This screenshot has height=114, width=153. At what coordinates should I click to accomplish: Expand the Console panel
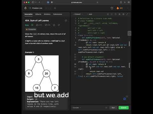77,108
